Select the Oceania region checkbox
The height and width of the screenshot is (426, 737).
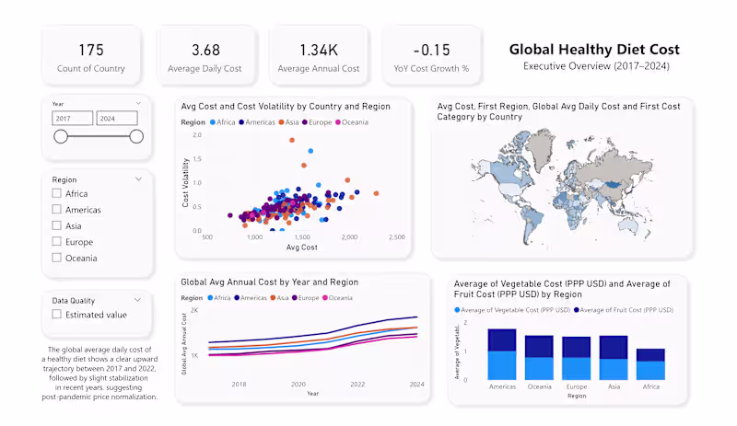(x=56, y=258)
